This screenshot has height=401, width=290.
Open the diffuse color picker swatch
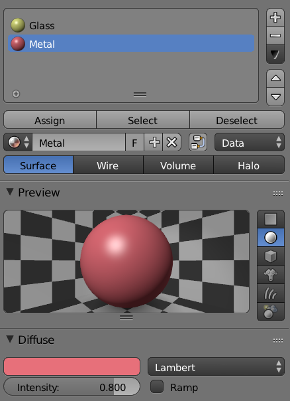(72, 366)
